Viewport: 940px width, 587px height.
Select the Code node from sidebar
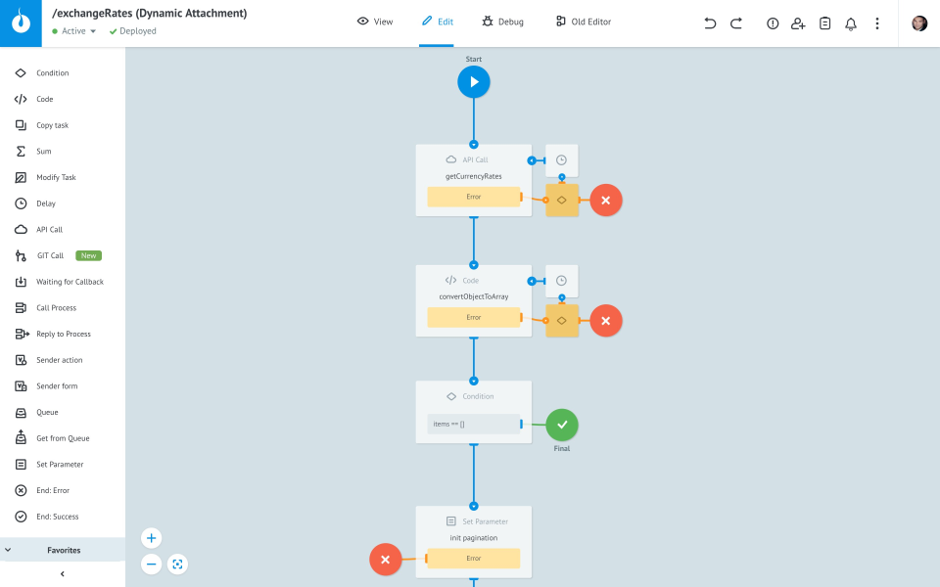point(44,98)
